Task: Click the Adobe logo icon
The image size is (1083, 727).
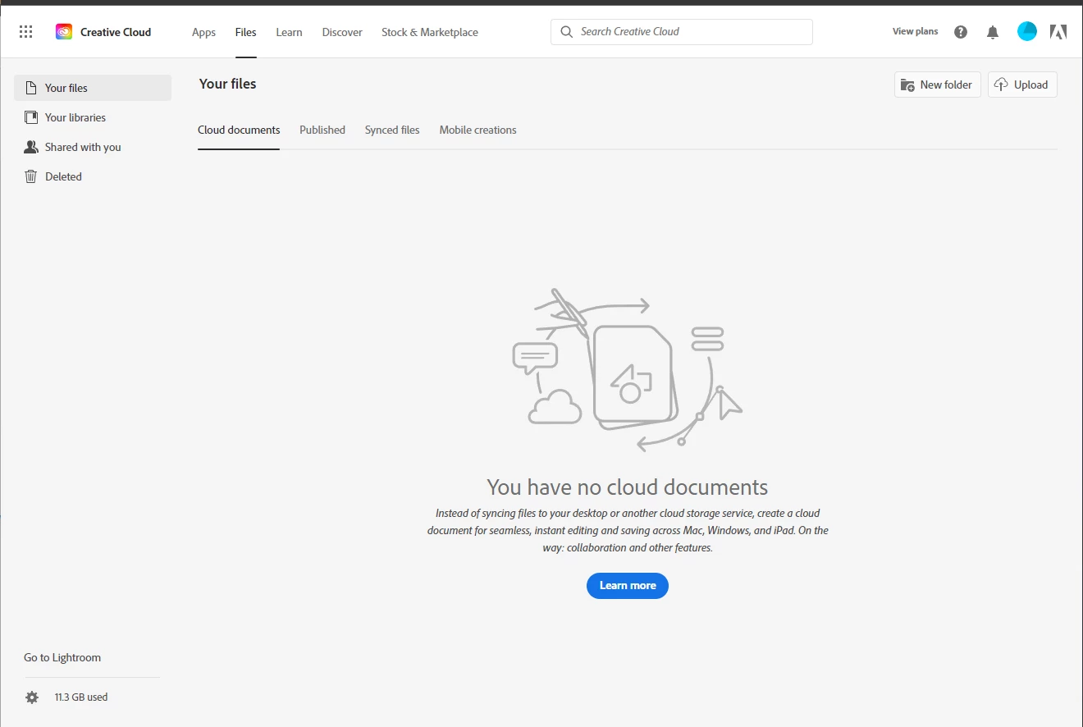Action: point(1058,32)
